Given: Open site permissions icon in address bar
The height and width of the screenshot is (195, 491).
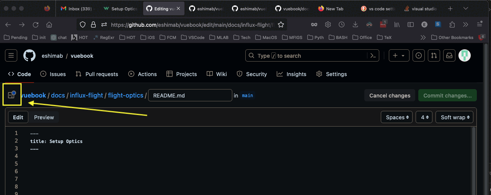Looking at the screenshot, I should (x=104, y=24).
